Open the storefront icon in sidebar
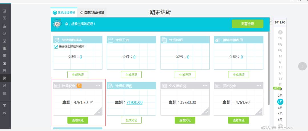 pyautogui.click(x=5, y=56)
